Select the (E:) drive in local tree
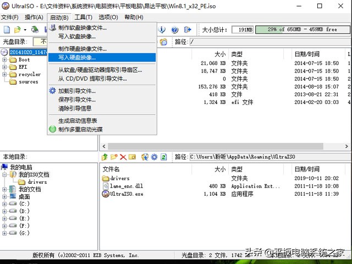This screenshot has height=264, width=352. pyautogui.click(x=24, y=218)
